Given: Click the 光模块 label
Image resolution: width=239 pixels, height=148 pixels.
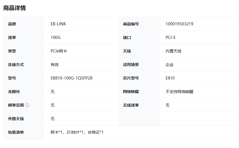Looking at the screenshot, I should pyautogui.click(x=14, y=92).
